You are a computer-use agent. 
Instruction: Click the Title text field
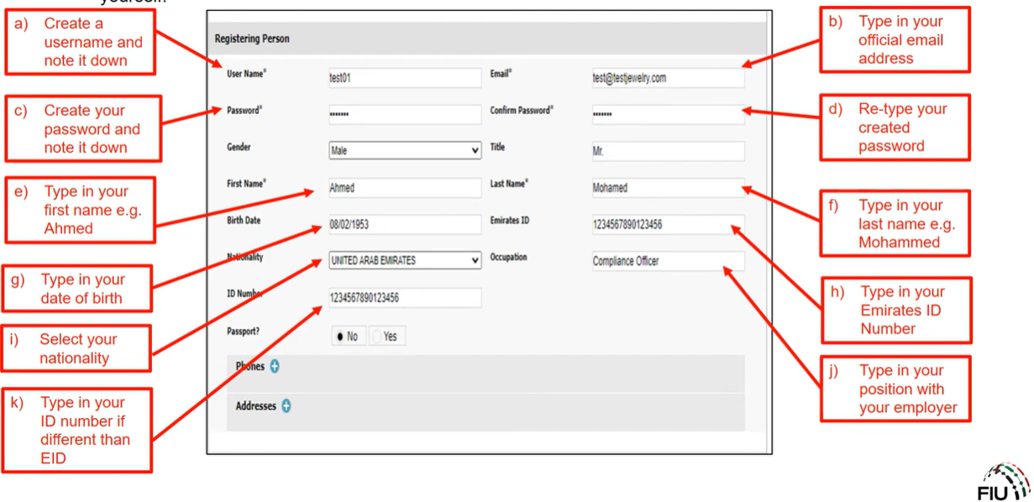[x=668, y=152]
